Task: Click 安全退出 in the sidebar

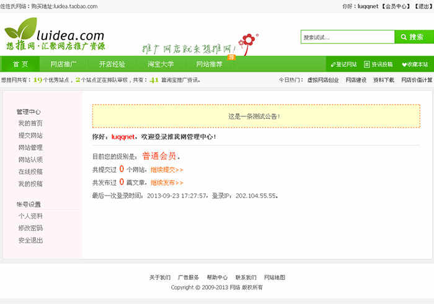Action: (x=30, y=240)
